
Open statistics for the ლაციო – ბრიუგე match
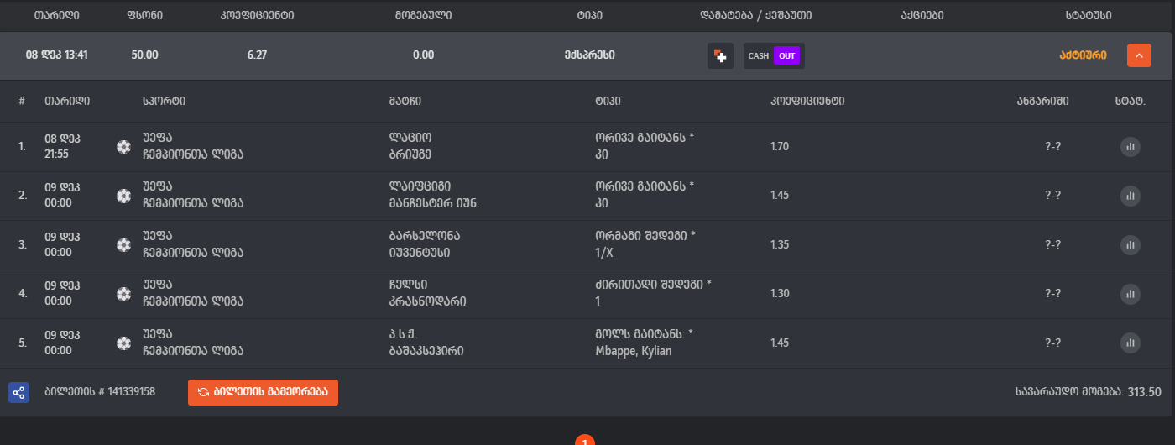point(1131,147)
